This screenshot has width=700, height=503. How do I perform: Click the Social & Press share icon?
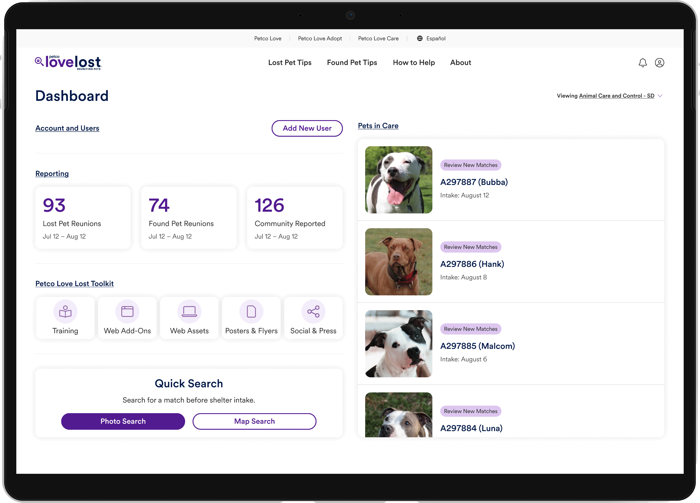click(x=313, y=312)
